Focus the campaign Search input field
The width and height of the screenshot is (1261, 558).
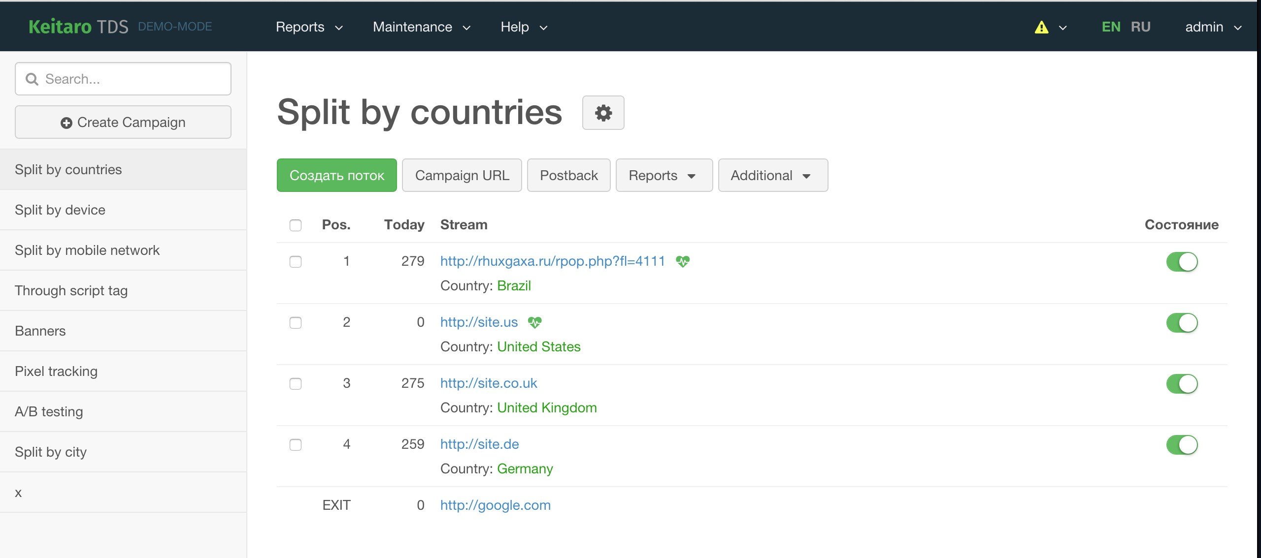tap(123, 79)
